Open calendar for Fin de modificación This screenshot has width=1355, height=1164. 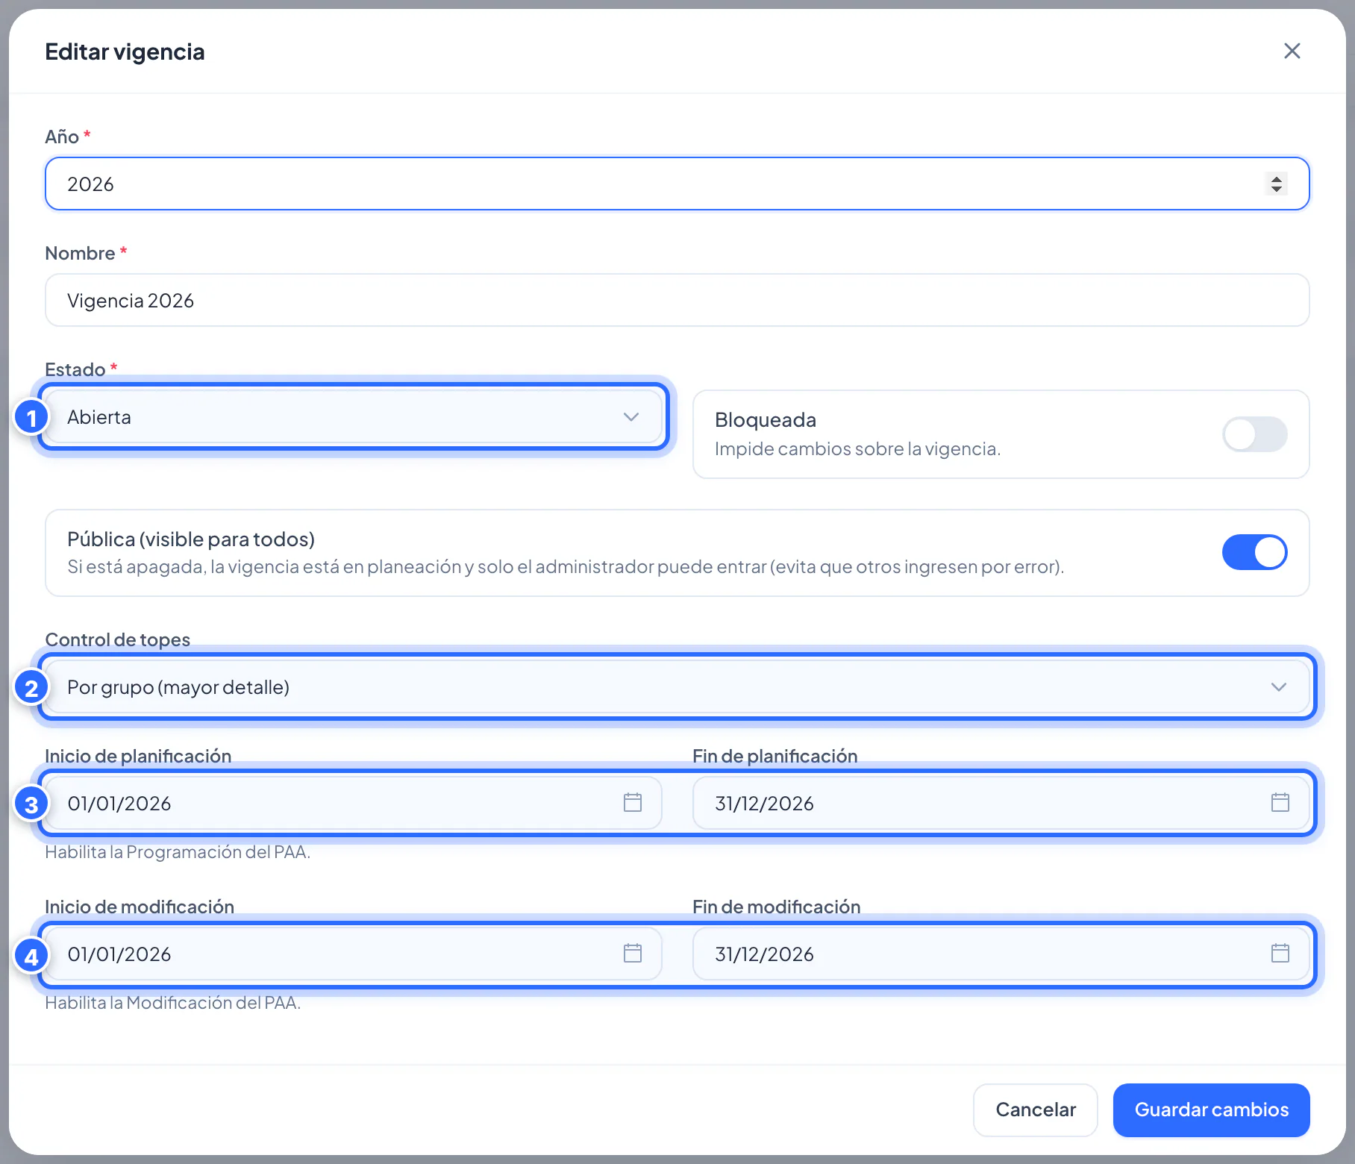(x=1280, y=954)
